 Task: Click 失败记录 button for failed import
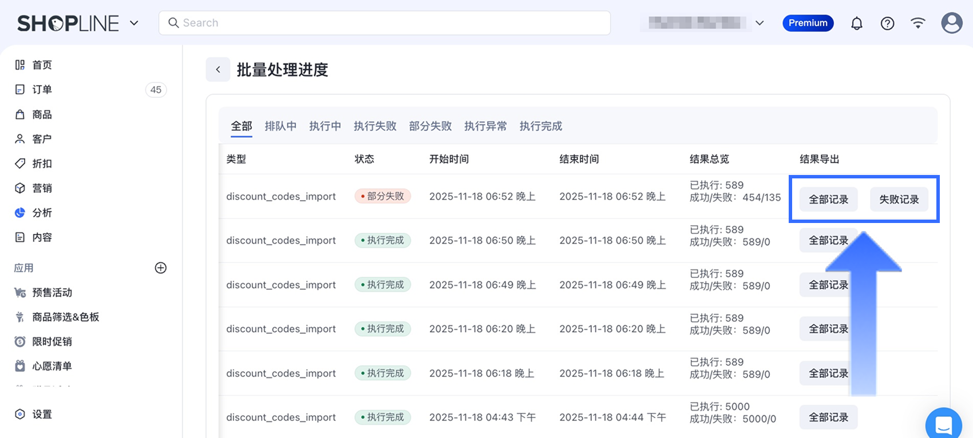[899, 200]
